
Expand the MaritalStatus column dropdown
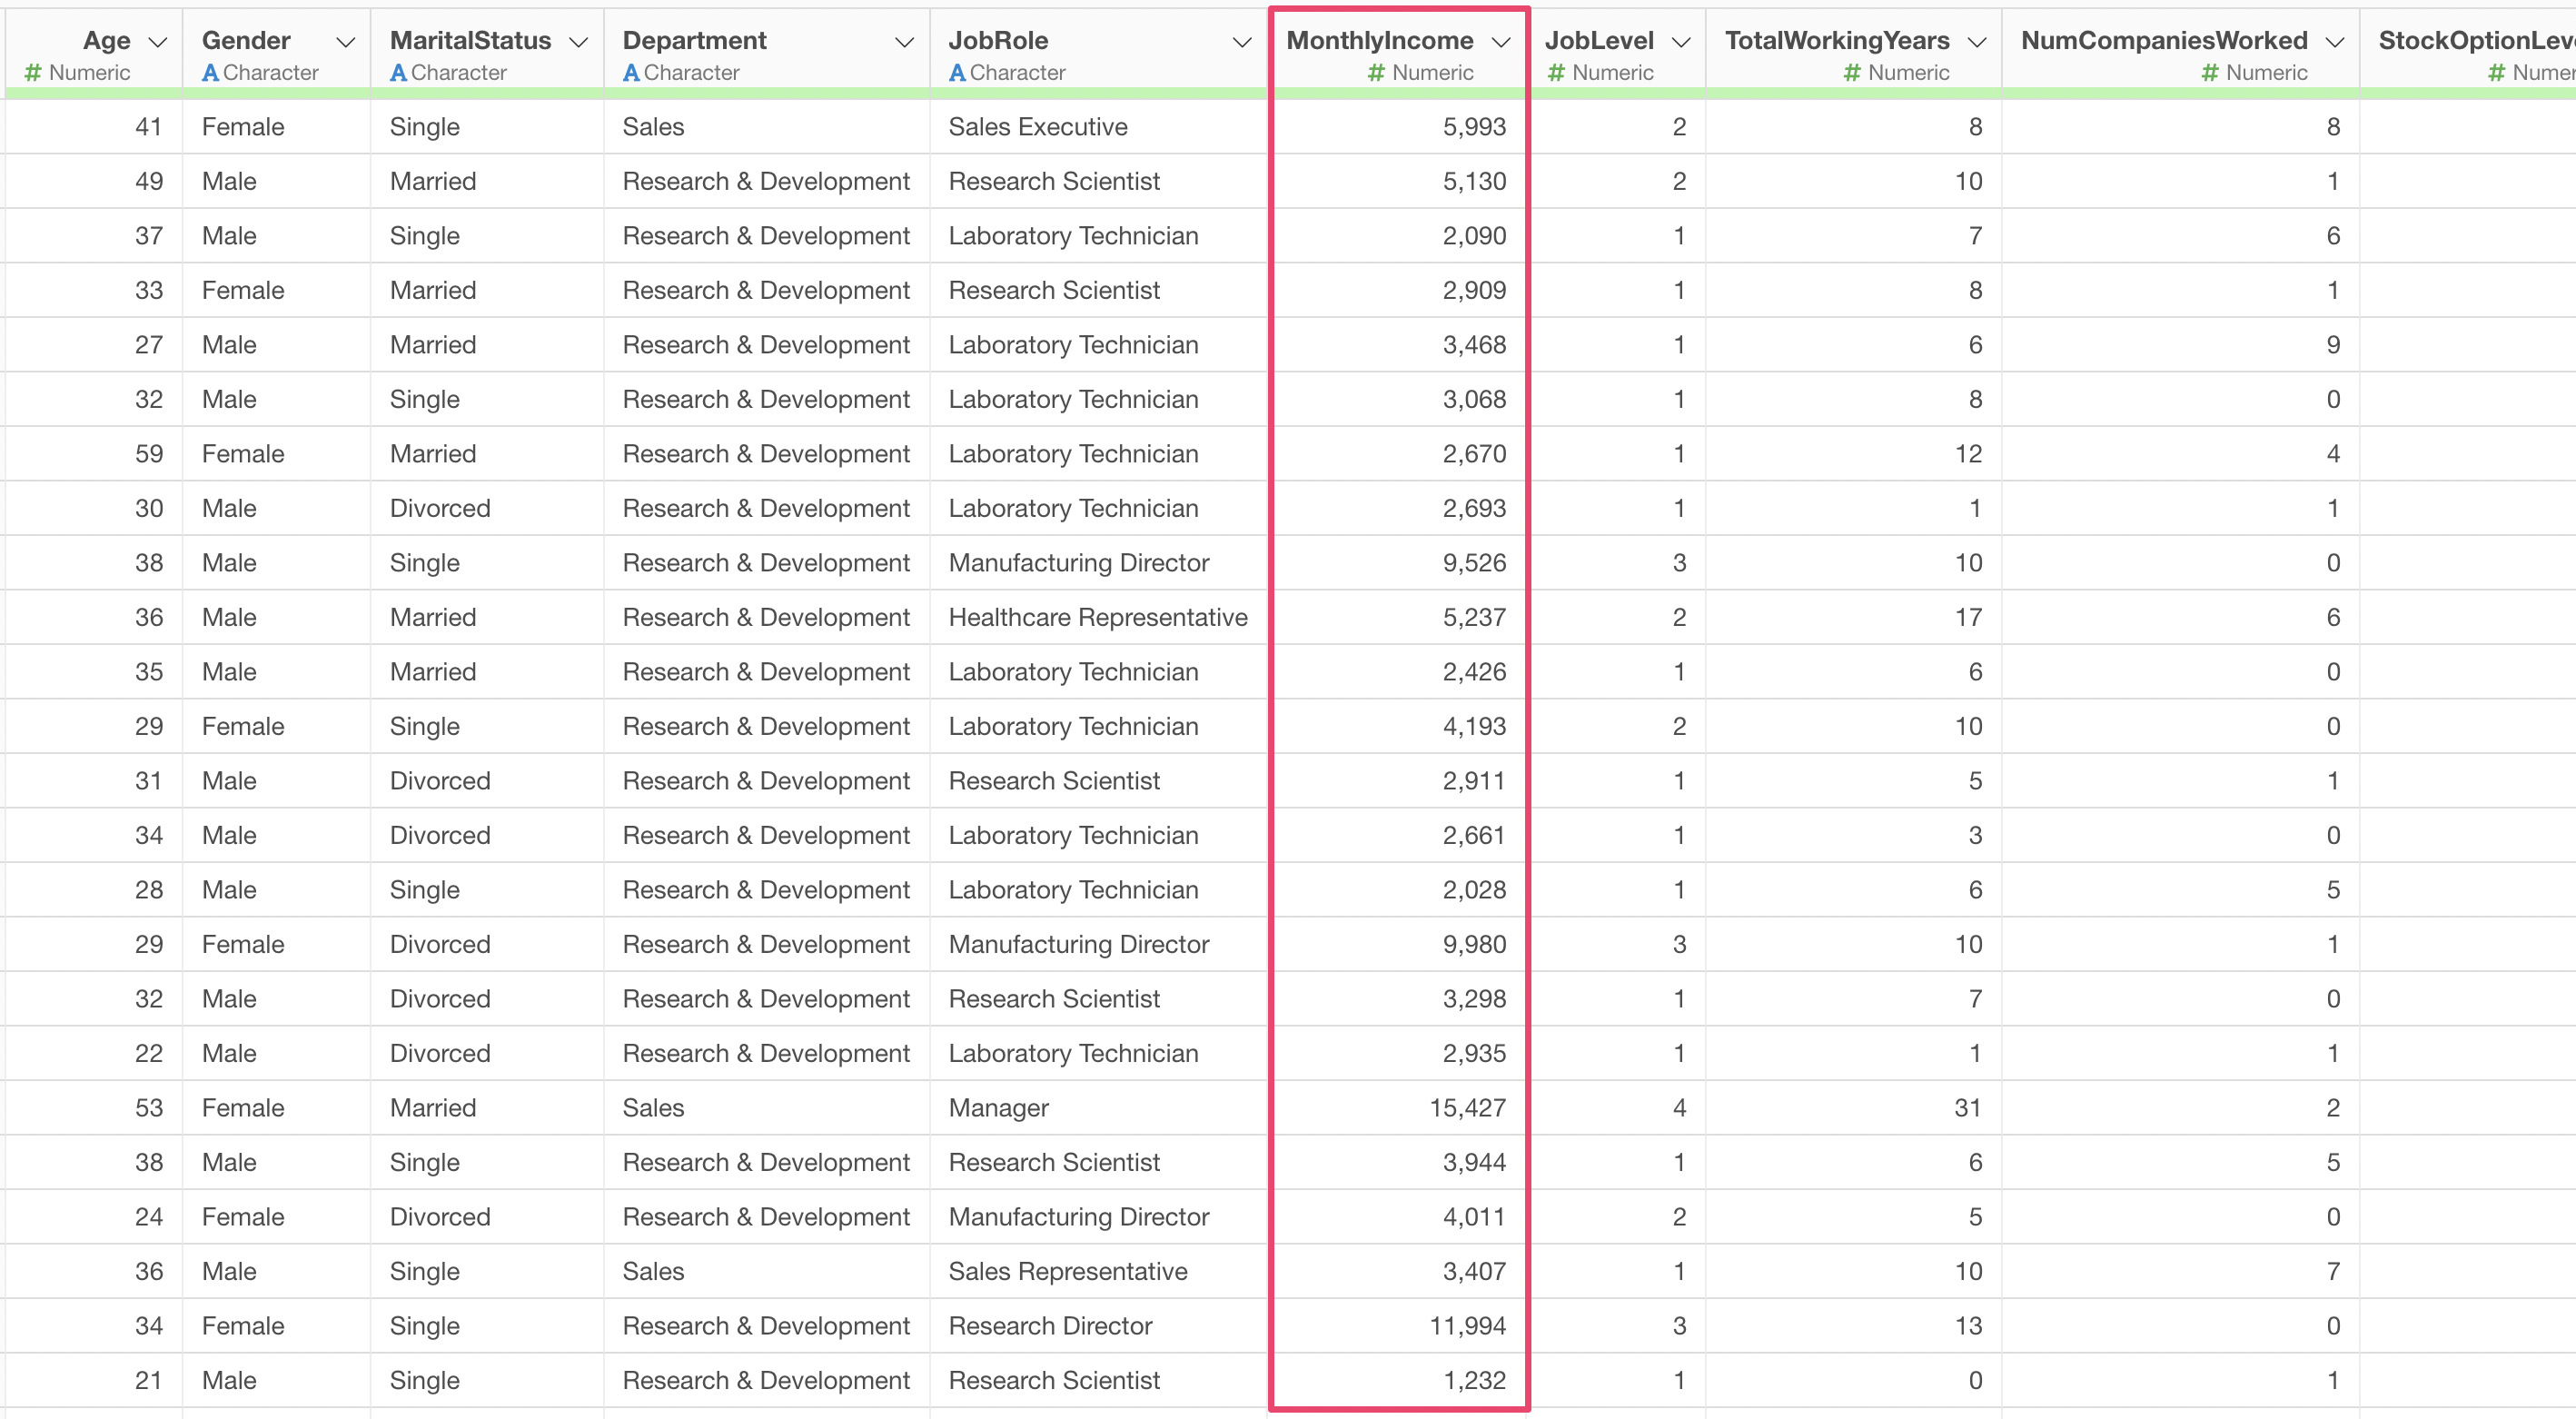578,42
